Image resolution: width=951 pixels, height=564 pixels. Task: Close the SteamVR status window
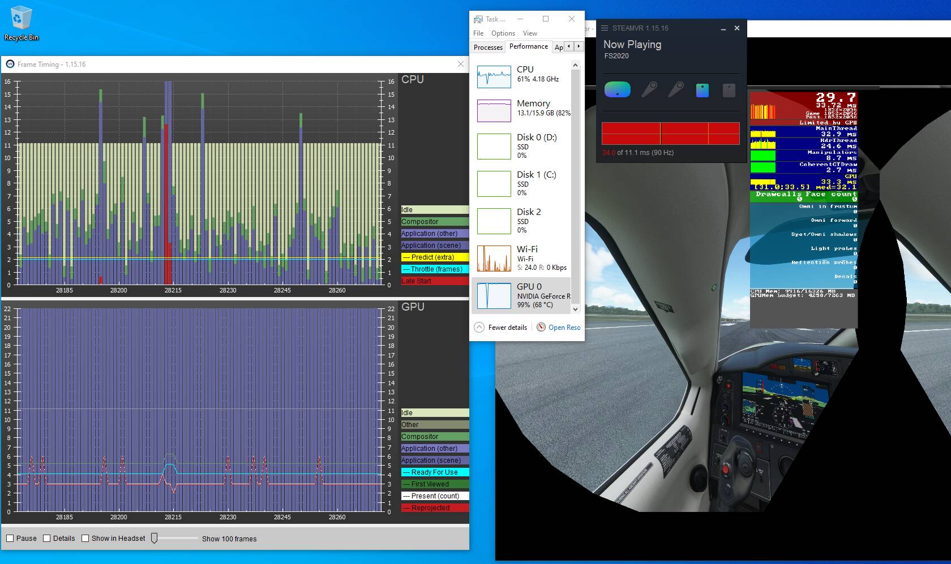click(x=736, y=28)
